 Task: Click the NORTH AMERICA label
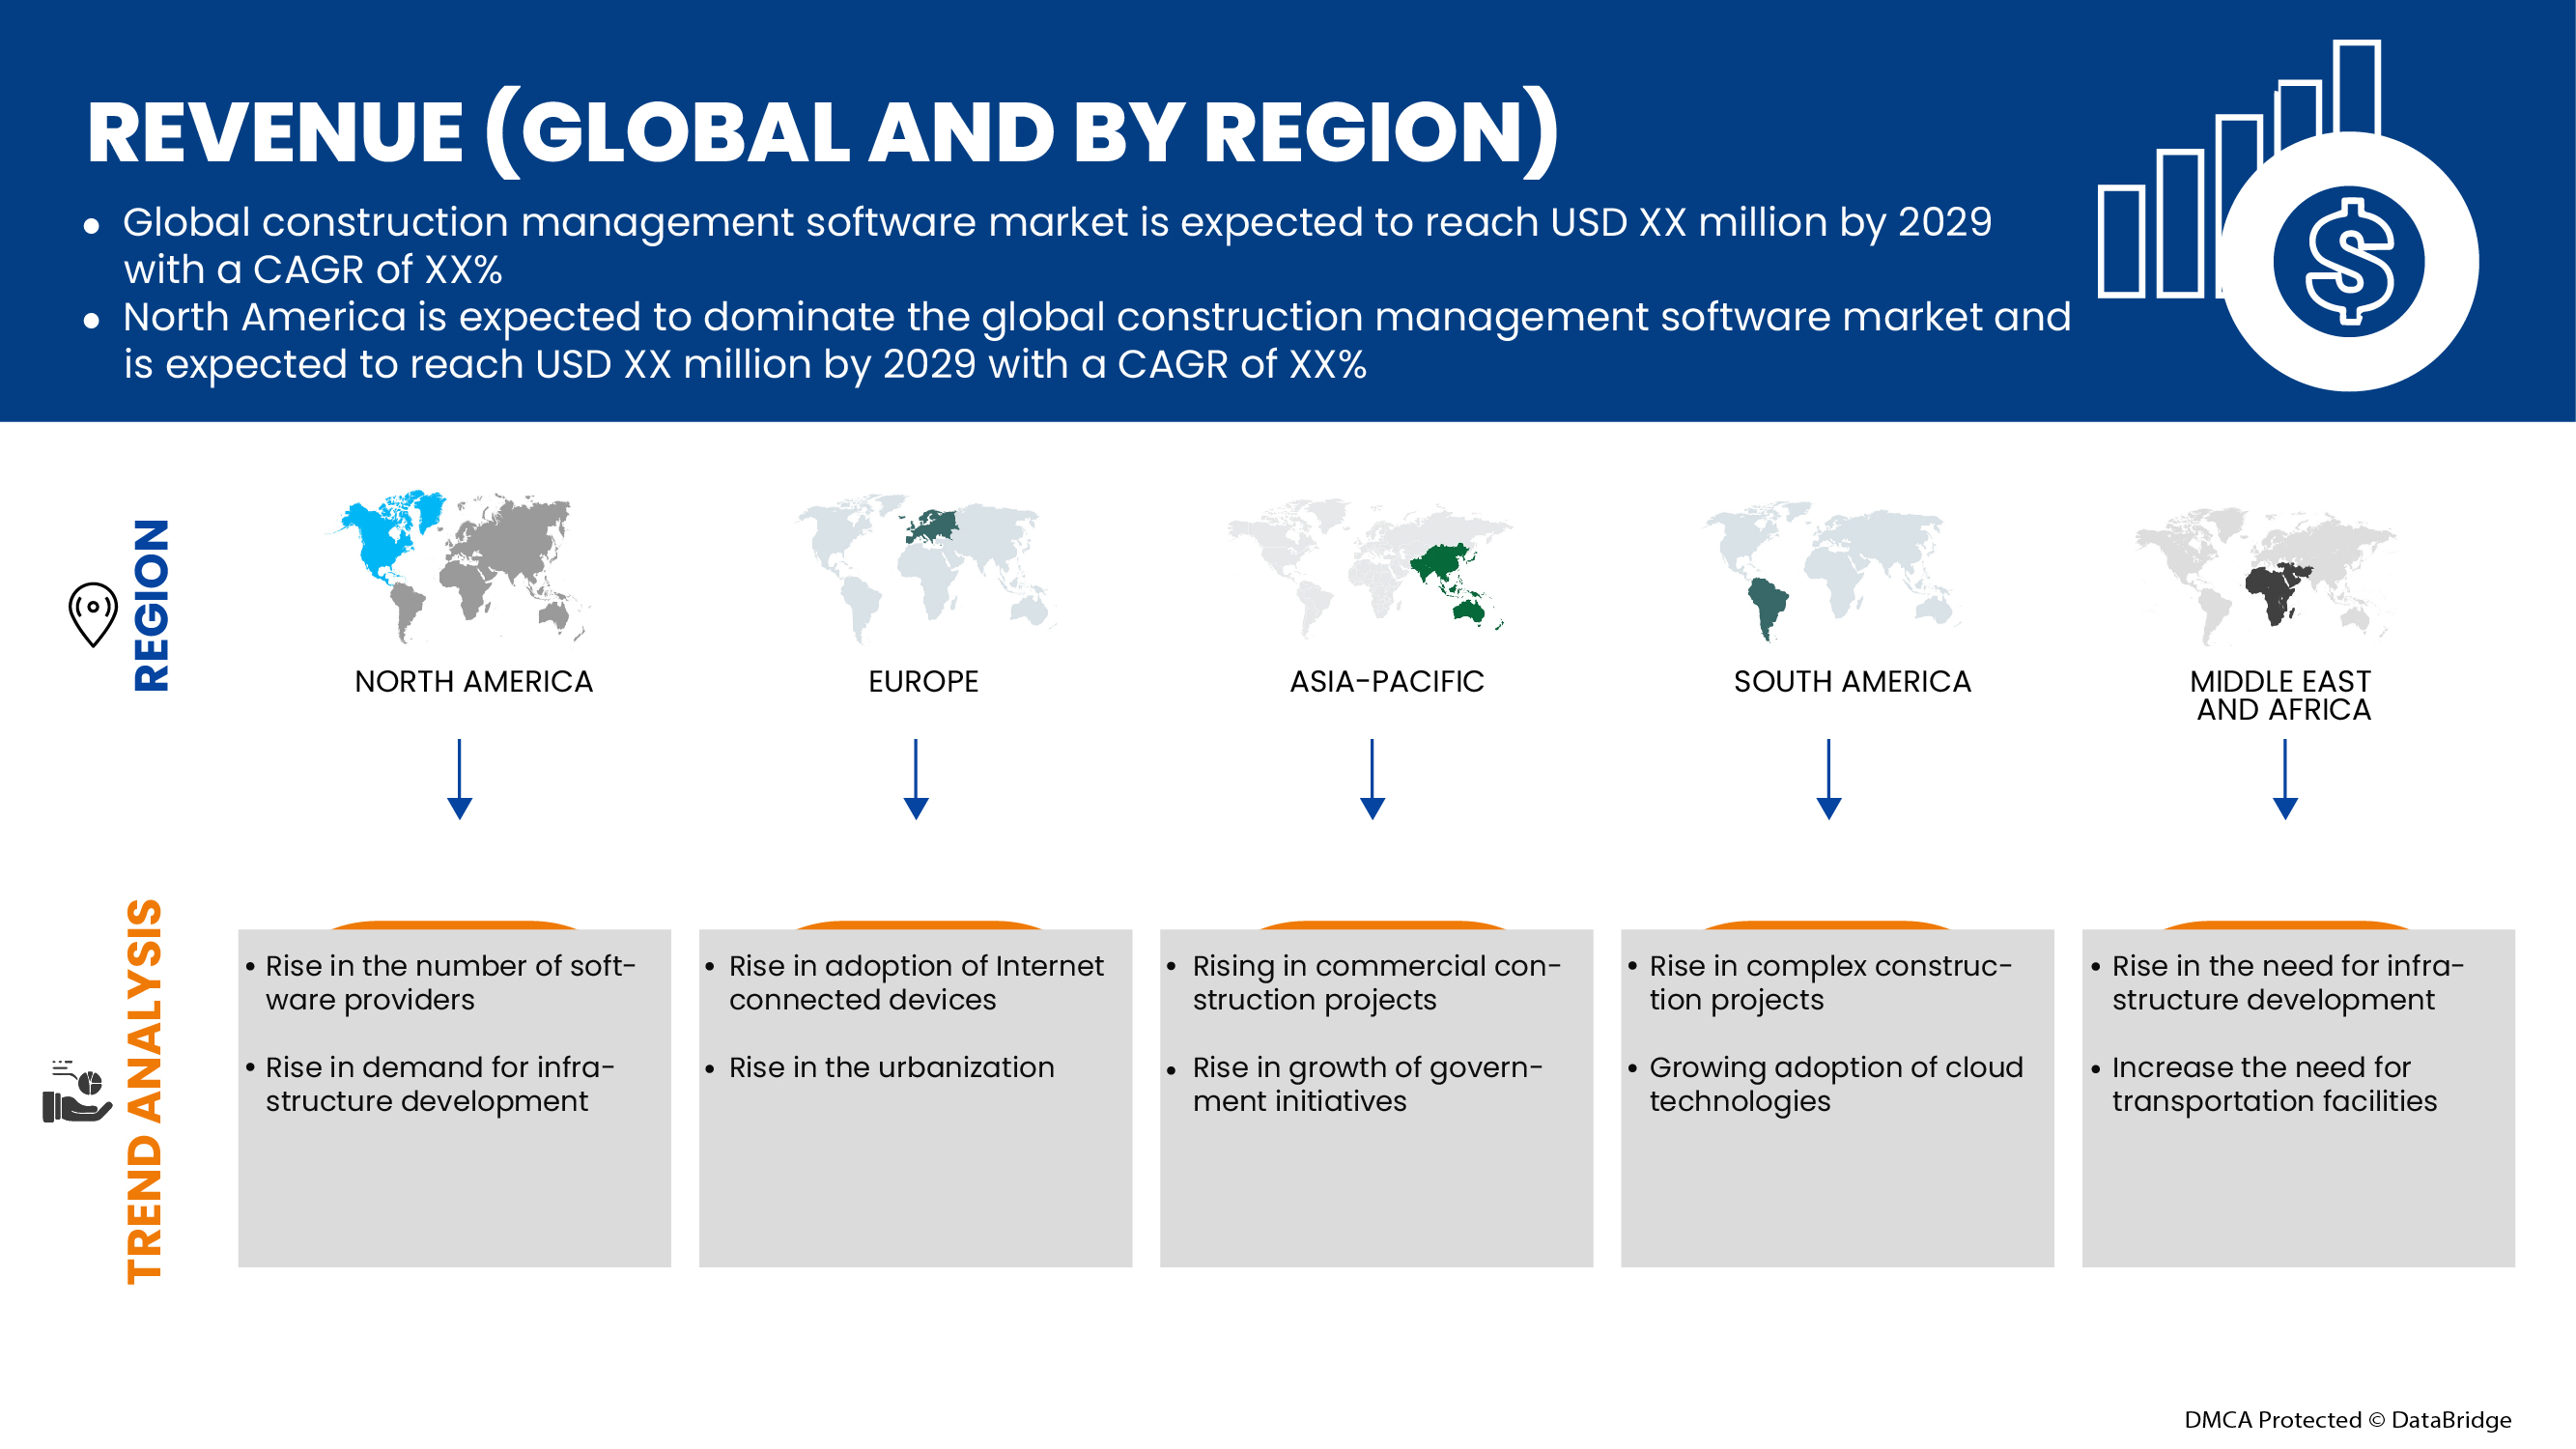tap(473, 681)
